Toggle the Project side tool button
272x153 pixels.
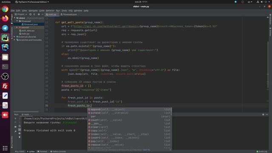click(x=12, y=19)
